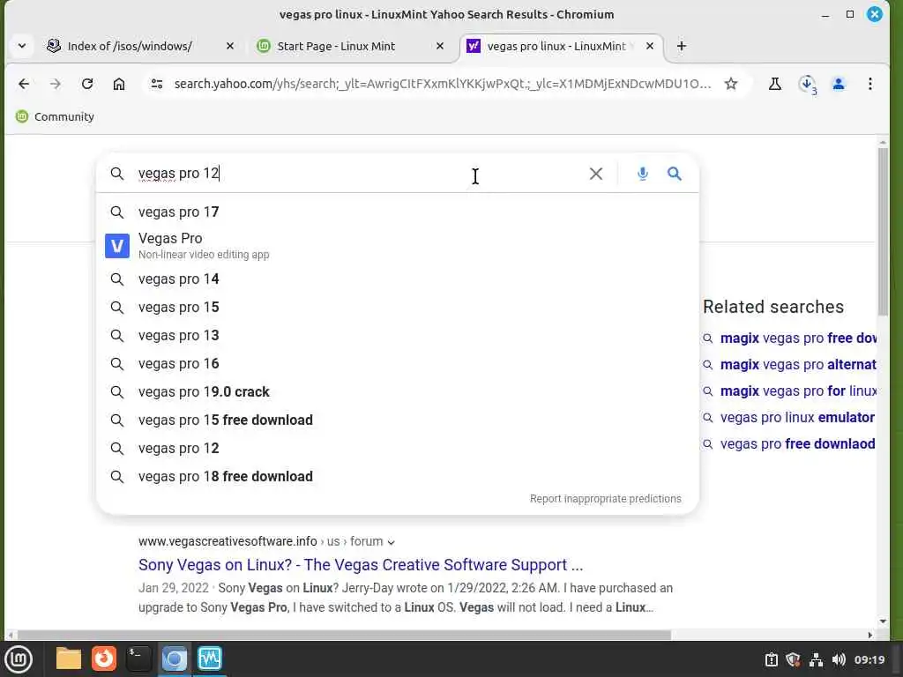Click the Vegas Pro app suggestion icon

117,246
